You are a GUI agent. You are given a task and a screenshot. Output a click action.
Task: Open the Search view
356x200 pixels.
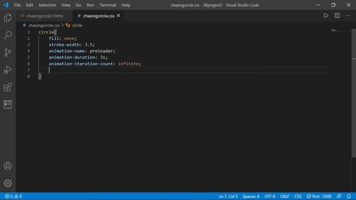(8, 35)
